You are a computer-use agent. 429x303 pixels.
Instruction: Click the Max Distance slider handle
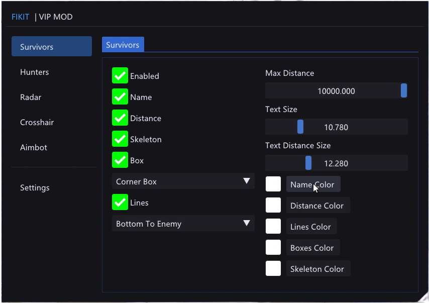pyautogui.click(x=404, y=90)
